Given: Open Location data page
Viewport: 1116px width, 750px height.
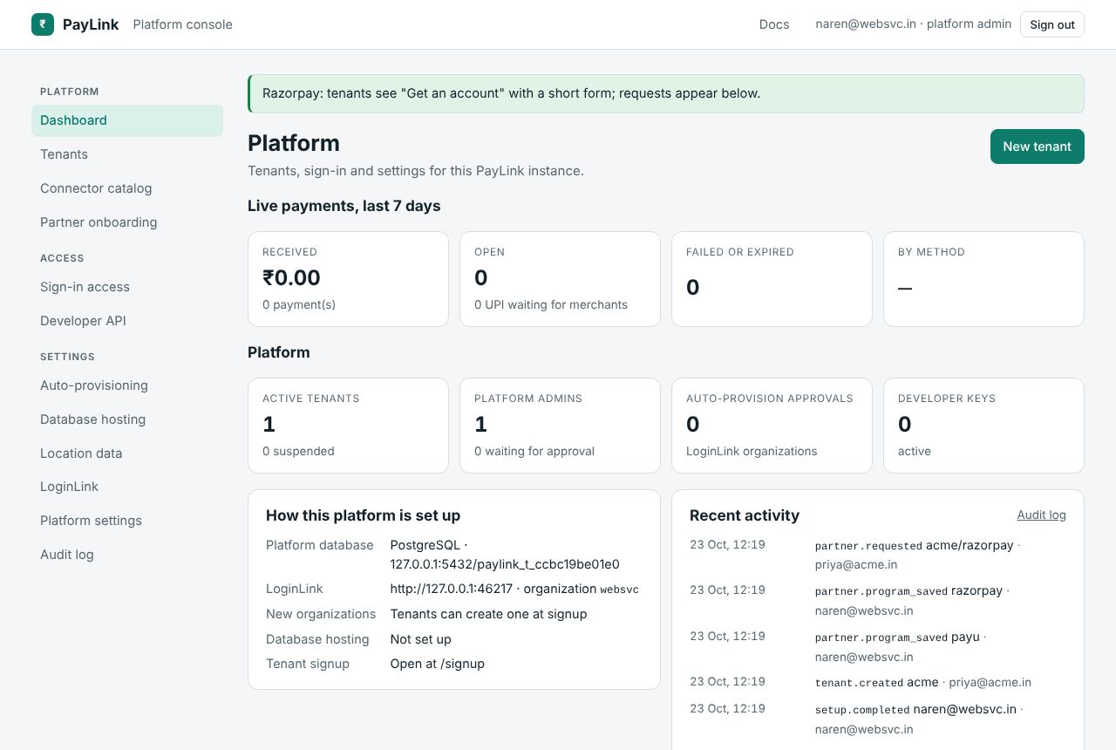Looking at the screenshot, I should pyautogui.click(x=127, y=453).
